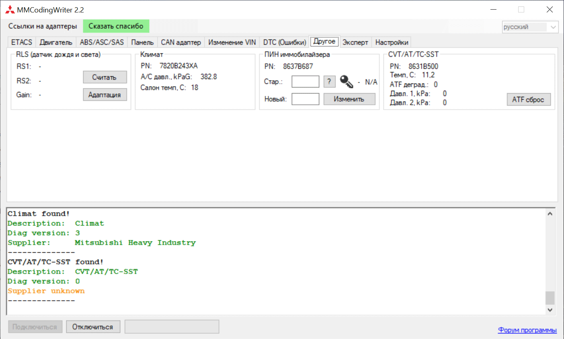
Task: Click the log scrollbar thumb
Action: coord(550,298)
